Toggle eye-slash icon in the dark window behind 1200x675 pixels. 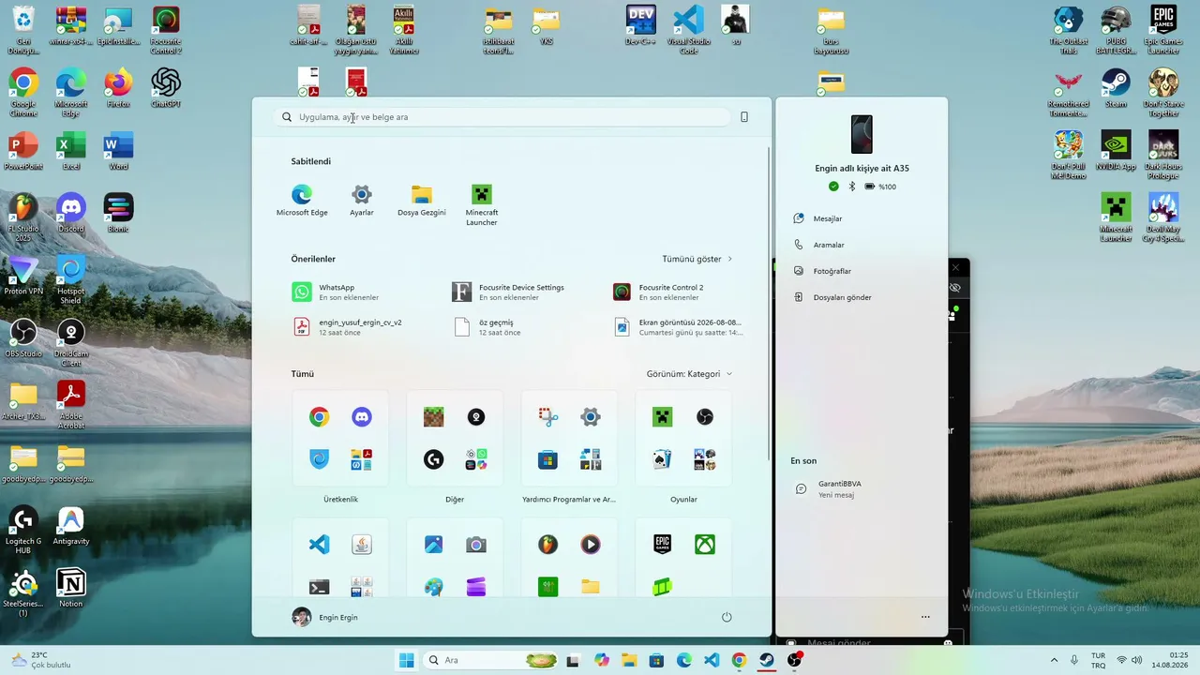pos(955,288)
